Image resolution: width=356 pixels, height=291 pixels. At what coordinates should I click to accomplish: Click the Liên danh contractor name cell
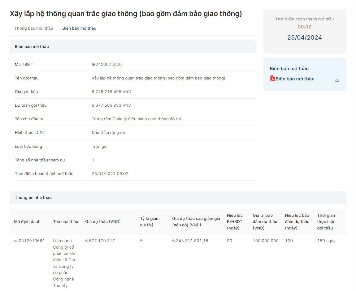point(64,263)
